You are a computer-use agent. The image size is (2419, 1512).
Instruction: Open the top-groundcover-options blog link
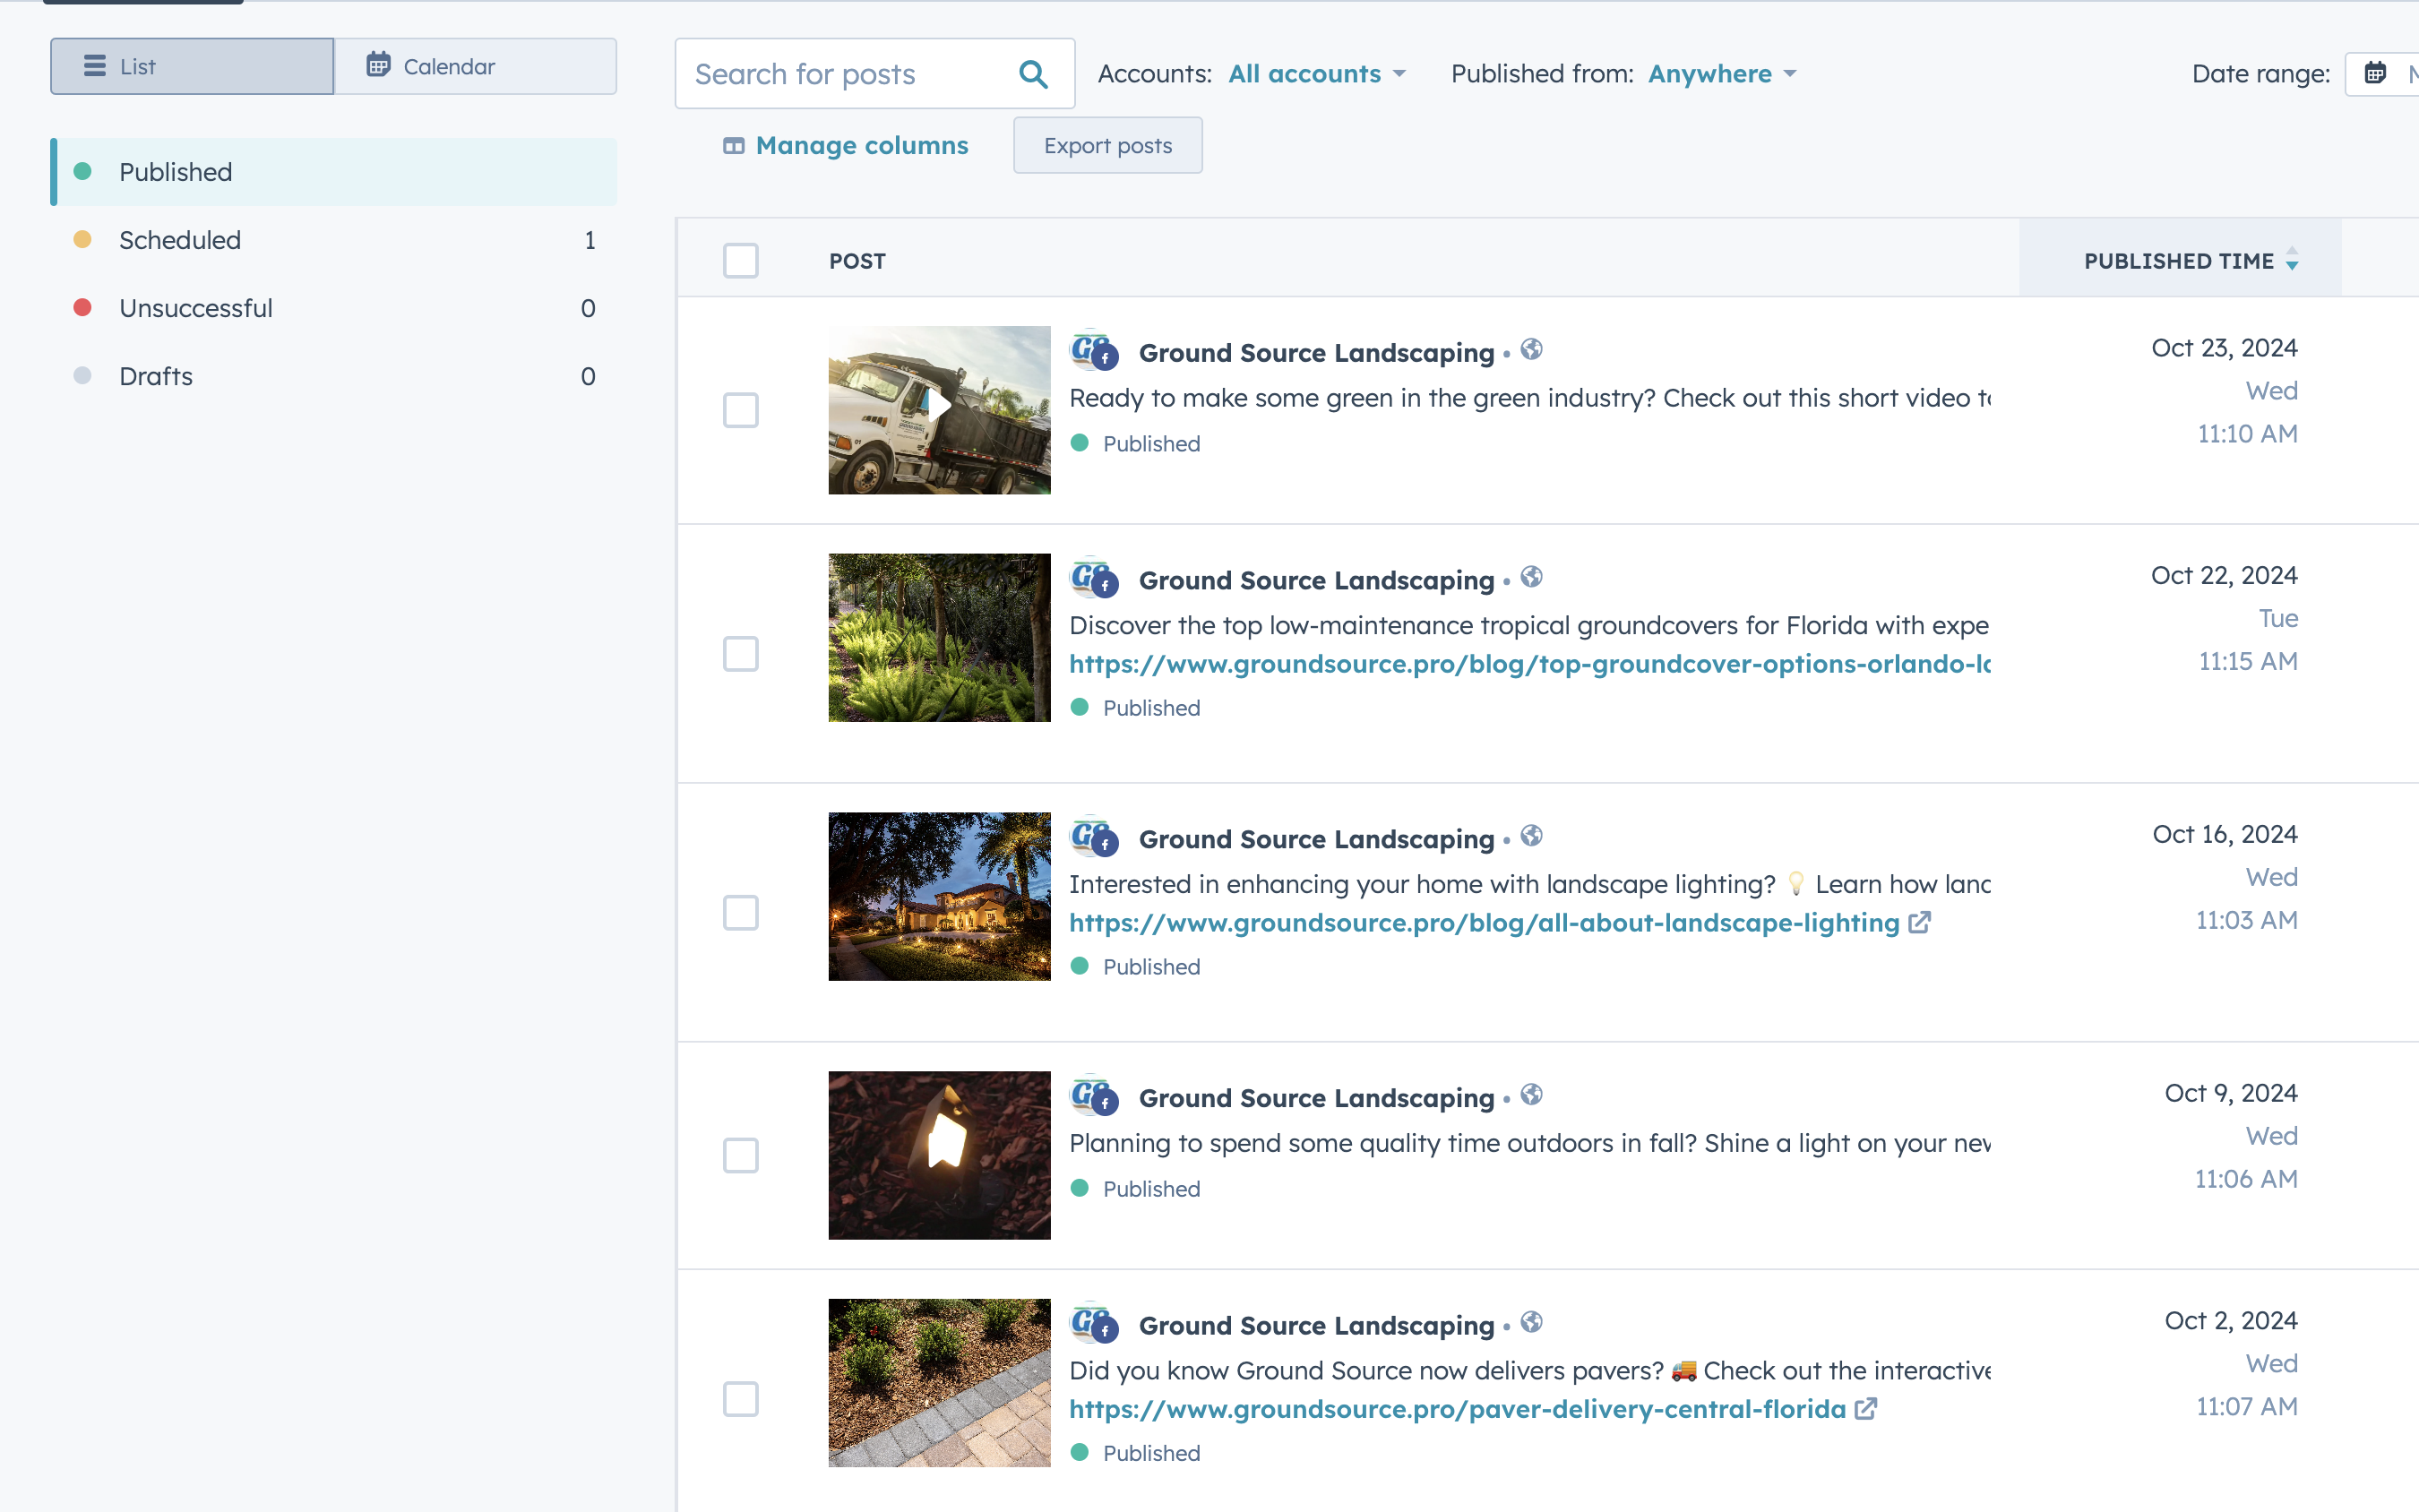click(1530, 664)
